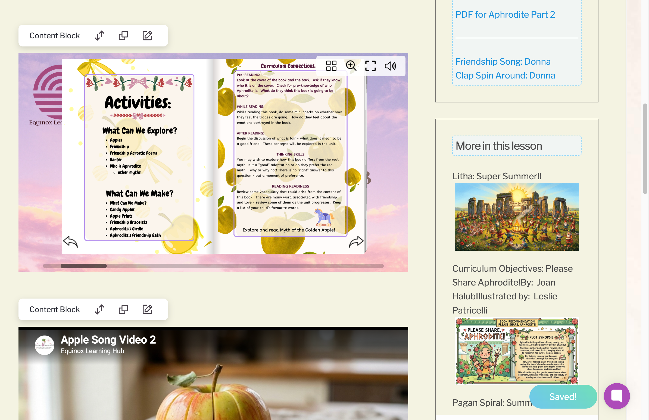This screenshot has height=420, width=649.
Task: Flip to the next flipbook page
Action: (x=356, y=242)
